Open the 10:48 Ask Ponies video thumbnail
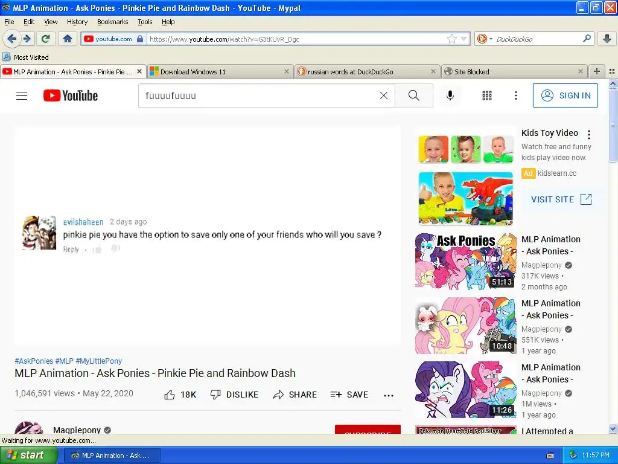 pos(465,326)
